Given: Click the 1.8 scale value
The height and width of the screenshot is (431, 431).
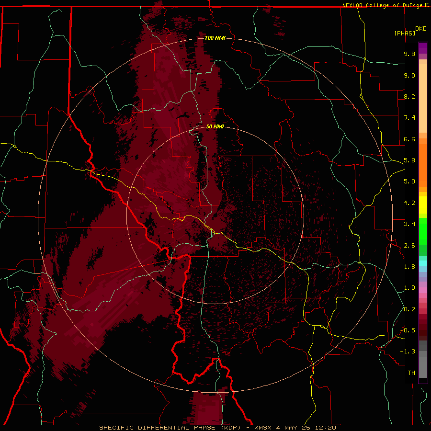Looking at the screenshot, I should coord(409,267).
